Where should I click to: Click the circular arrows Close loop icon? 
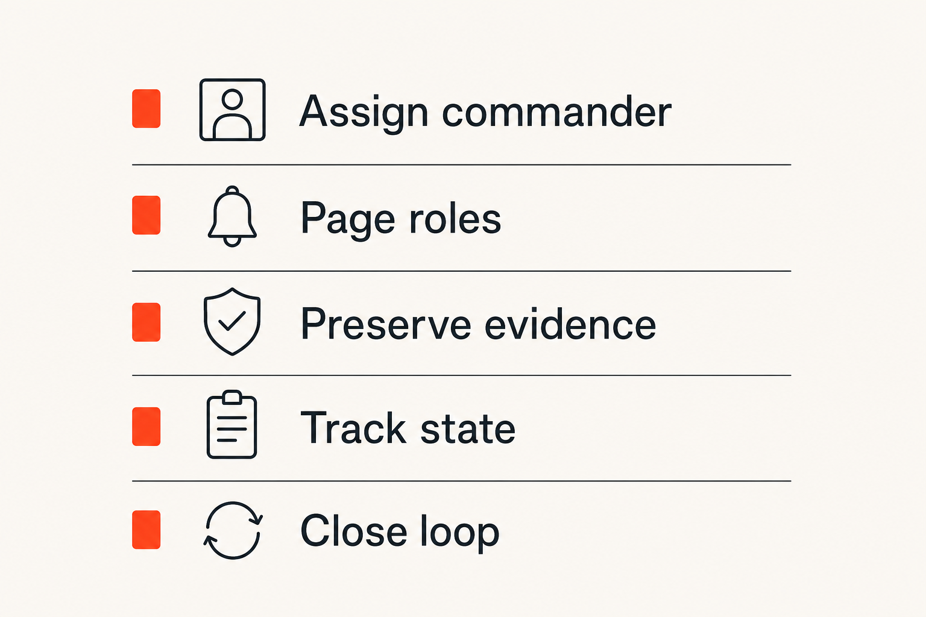pyautogui.click(x=233, y=530)
